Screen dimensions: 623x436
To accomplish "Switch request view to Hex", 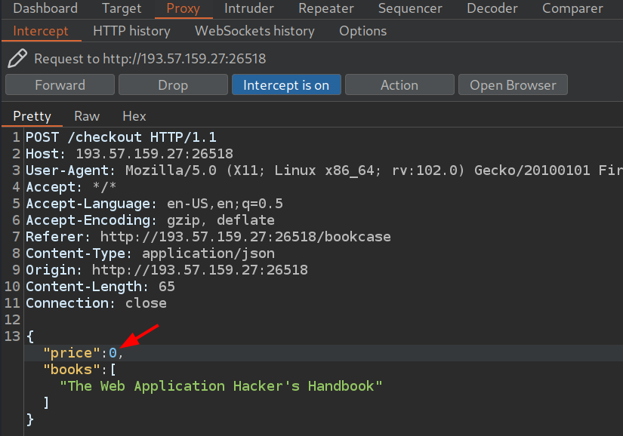I will point(134,116).
